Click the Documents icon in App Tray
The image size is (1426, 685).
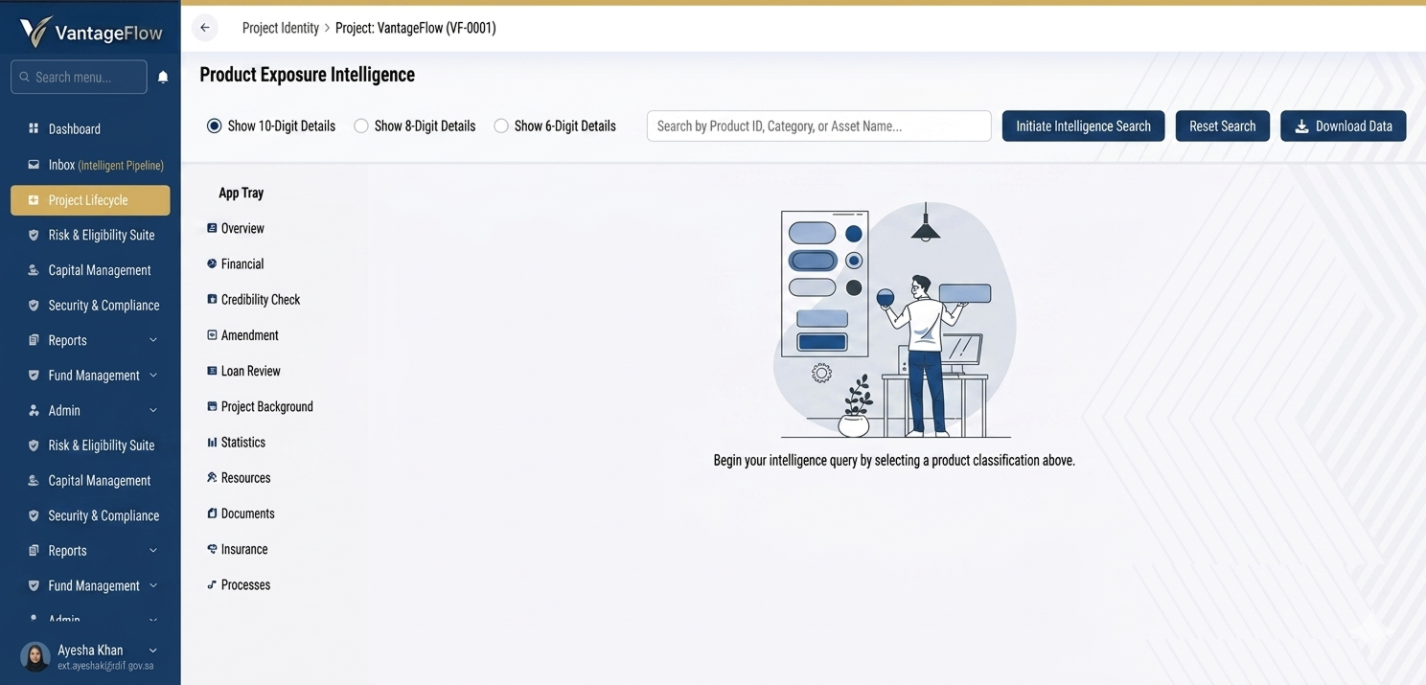click(x=212, y=514)
